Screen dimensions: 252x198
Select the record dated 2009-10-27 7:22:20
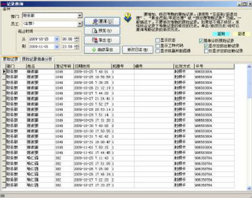coord(120,180)
